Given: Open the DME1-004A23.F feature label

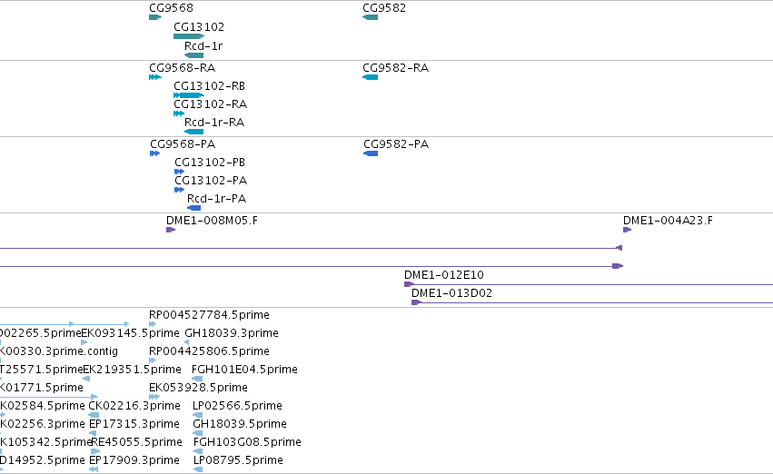Looking at the screenshot, I should pos(668,221).
